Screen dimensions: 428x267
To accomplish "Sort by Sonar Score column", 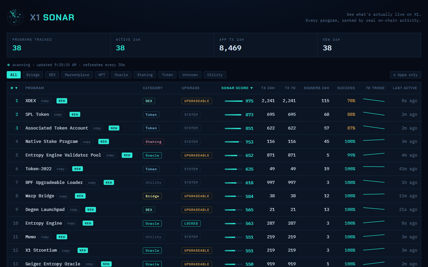I will 237,88.
